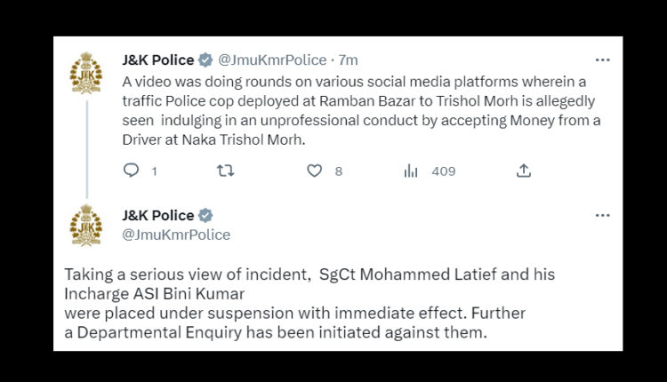Open more options on the first tweet
This screenshot has height=382, width=667.
click(x=602, y=60)
